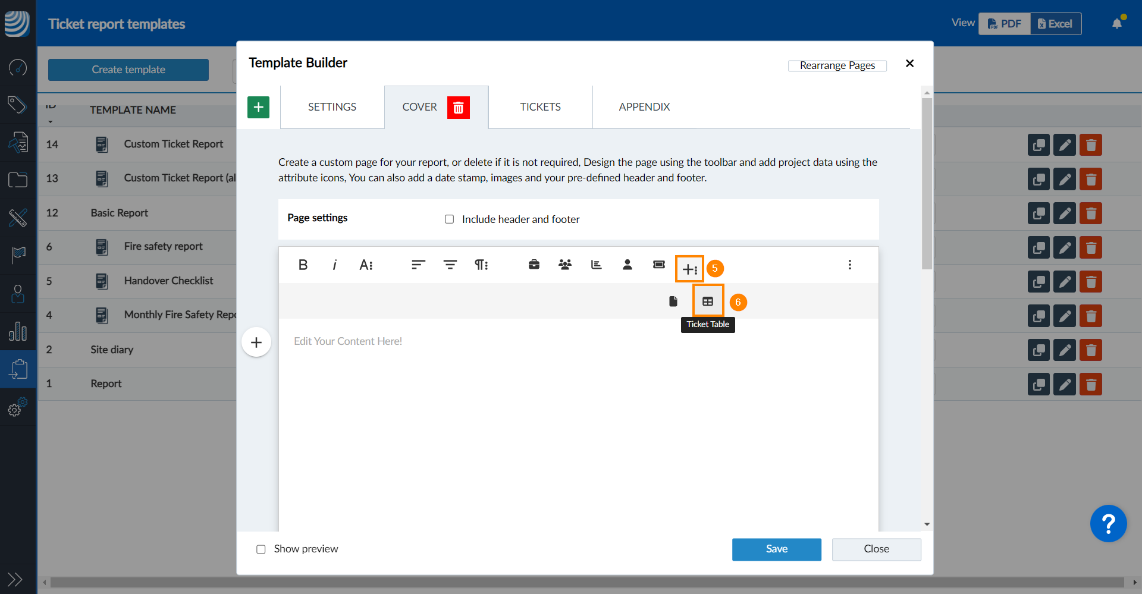
Task: Tick the Show preview checkbox
Action: point(261,549)
